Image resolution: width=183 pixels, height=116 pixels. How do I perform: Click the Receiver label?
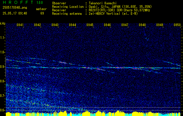[59, 10]
